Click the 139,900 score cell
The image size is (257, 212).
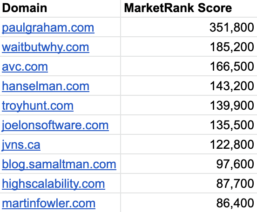coord(189,105)
